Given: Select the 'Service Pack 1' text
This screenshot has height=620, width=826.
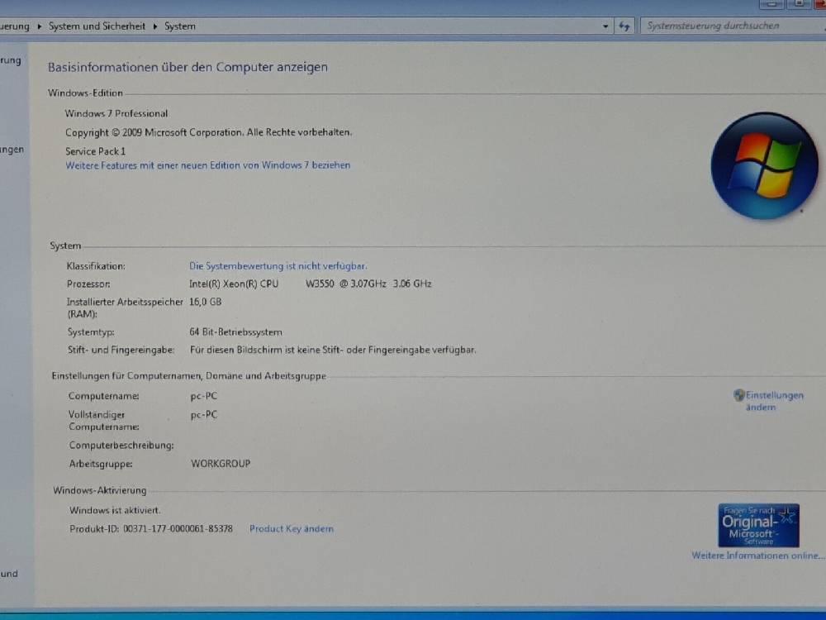Looking at the screenshot, I should click(95, 151).
